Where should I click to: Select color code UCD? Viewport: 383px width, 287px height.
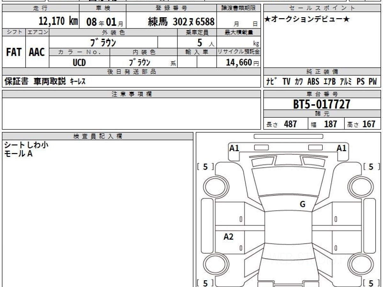click(x=79, y=62)
